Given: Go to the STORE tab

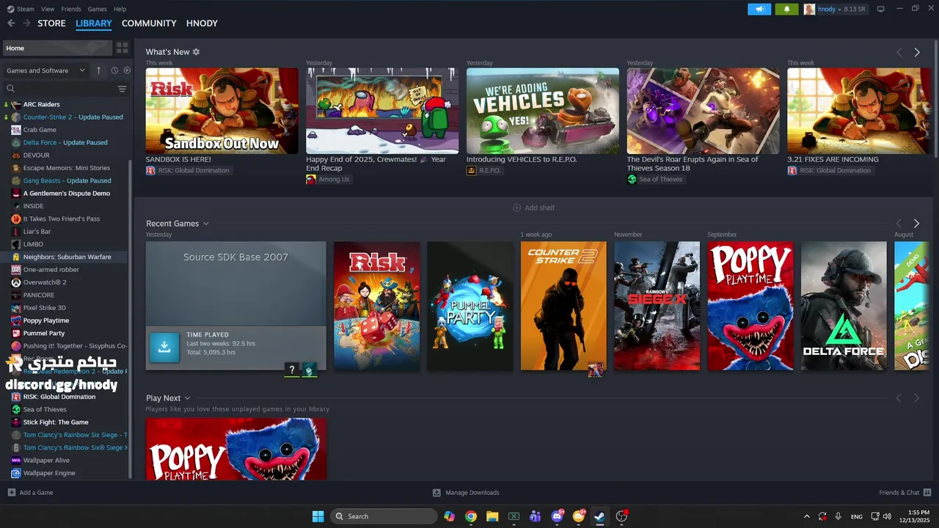Looking at the screenshot, I should coord(51,23).
